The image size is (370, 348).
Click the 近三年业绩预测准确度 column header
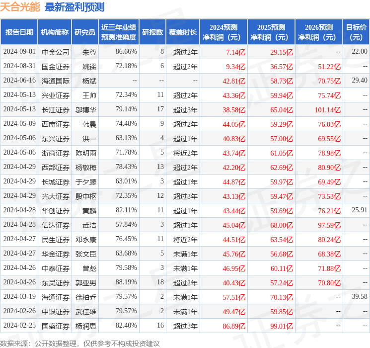point(119,32)
